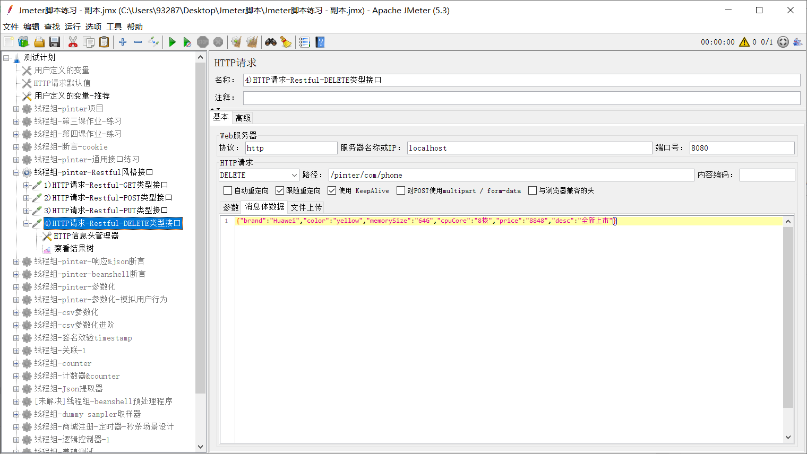Save the test plan with floppy icon
This screenshot has width=807, height=454.
55,42
